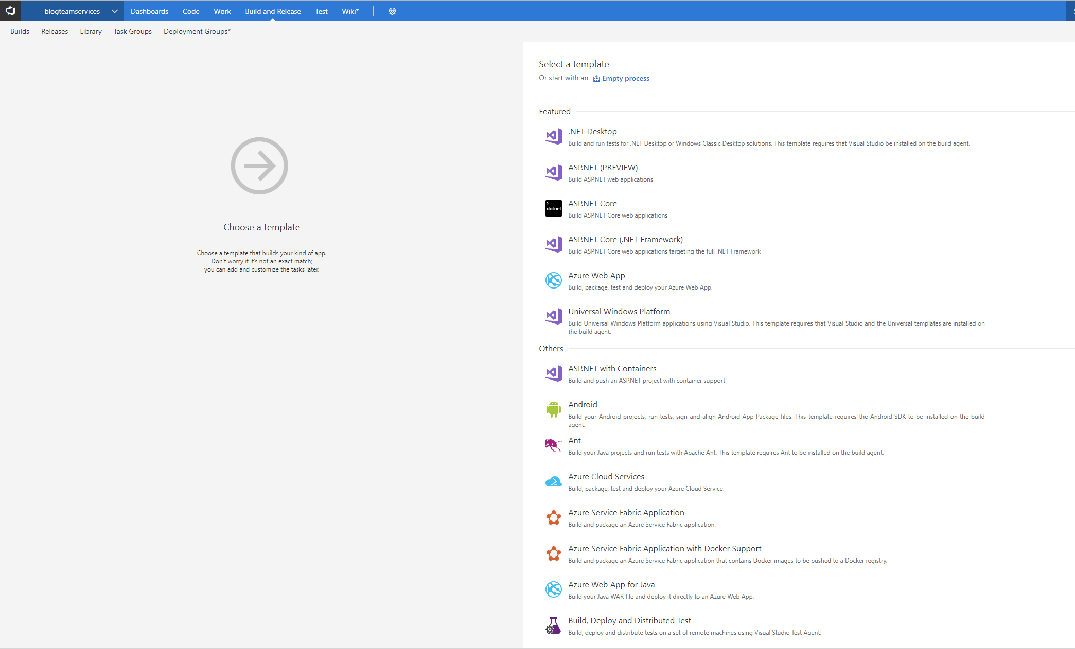The width and height of the screenshot is (1075, 649).
Task: Click 'Build, package, test and deploy your Azure Cloud Service.' text
Action: 646,489
